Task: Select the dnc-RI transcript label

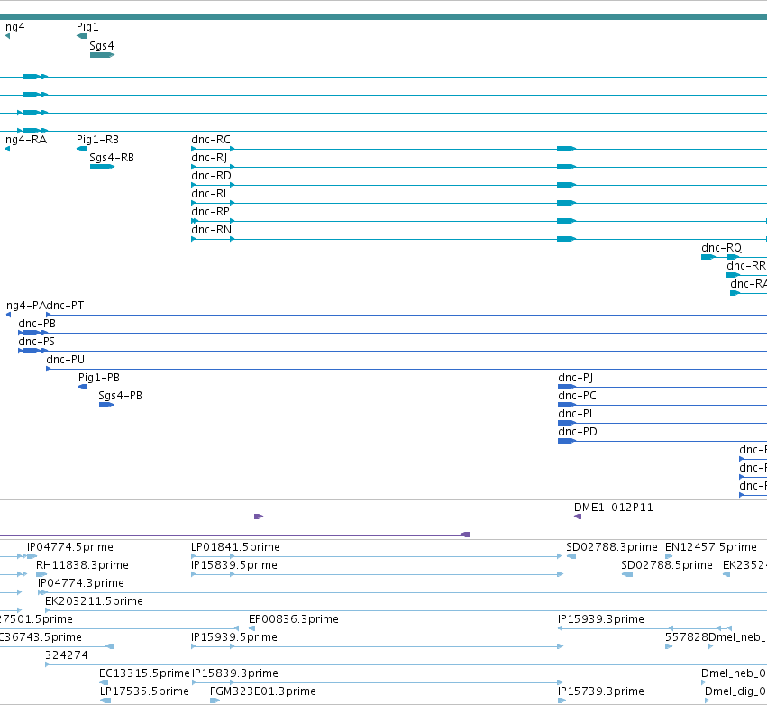Action: click(x=209, y=194)
